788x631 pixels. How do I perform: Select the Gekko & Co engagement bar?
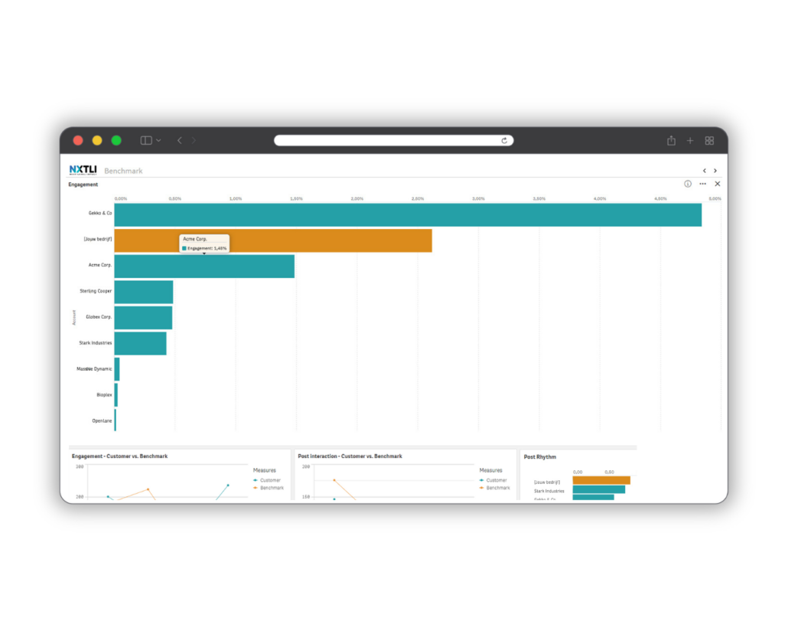pyautogui.click(x=407, y=214)
